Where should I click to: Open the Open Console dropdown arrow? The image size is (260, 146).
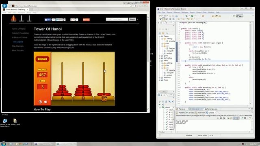252,118
